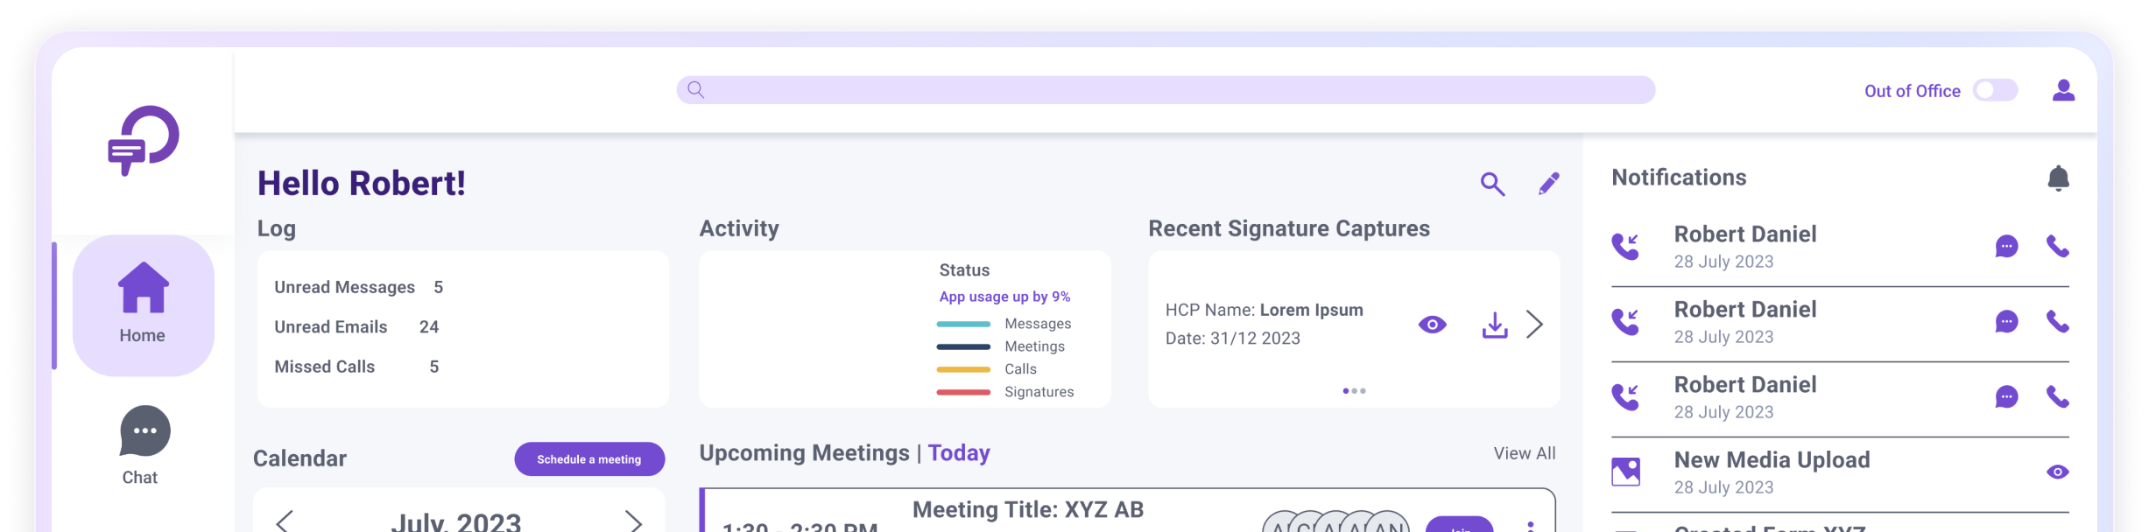
Task: Download the Lorem Ipsum signature capture
Action: click(x=1494, y=325)
